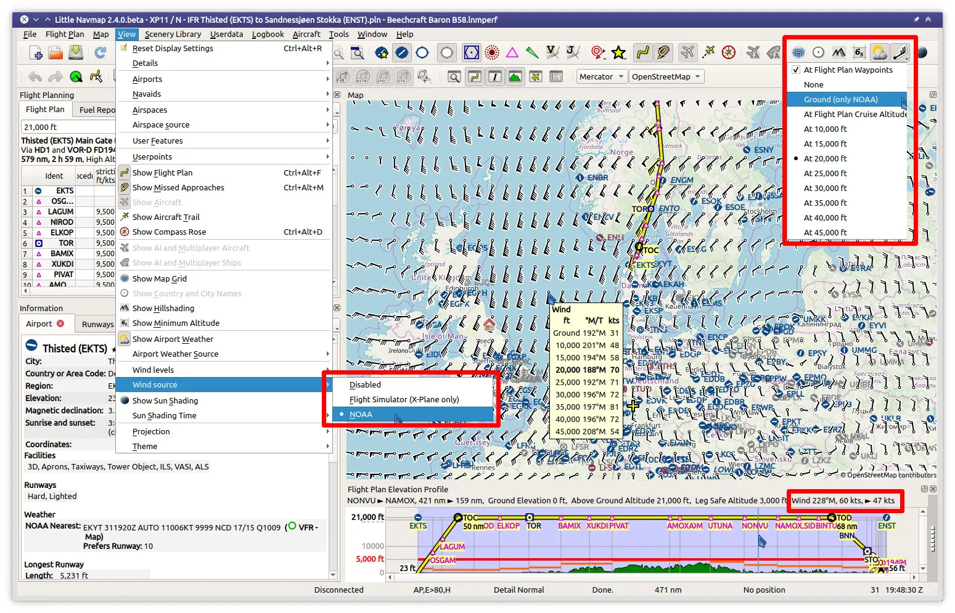
Task: Click the cruise altitude 21,000 ft field
Action: (62, 128)
